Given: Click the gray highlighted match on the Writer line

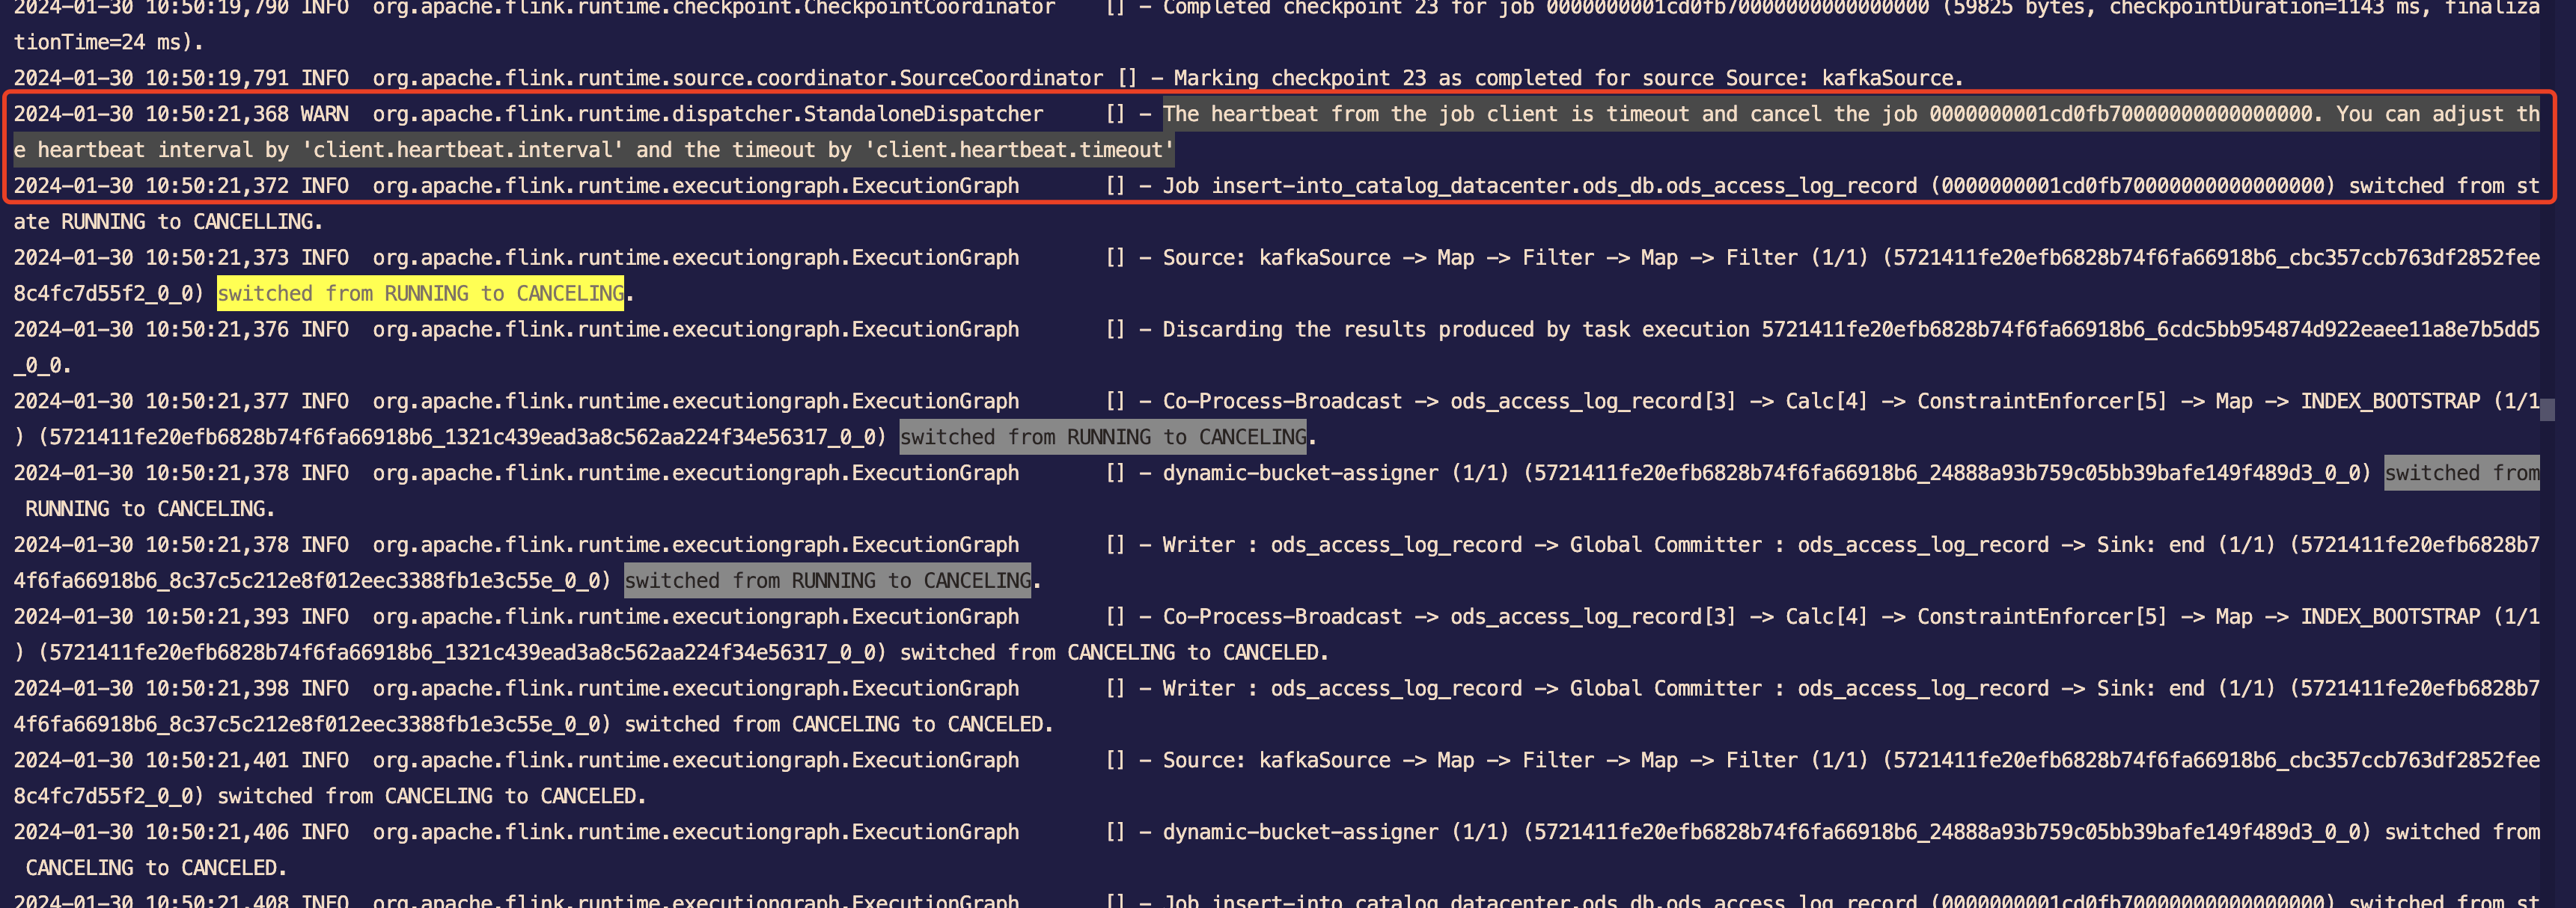Looking at the screenshot, I should pos(827,581).
